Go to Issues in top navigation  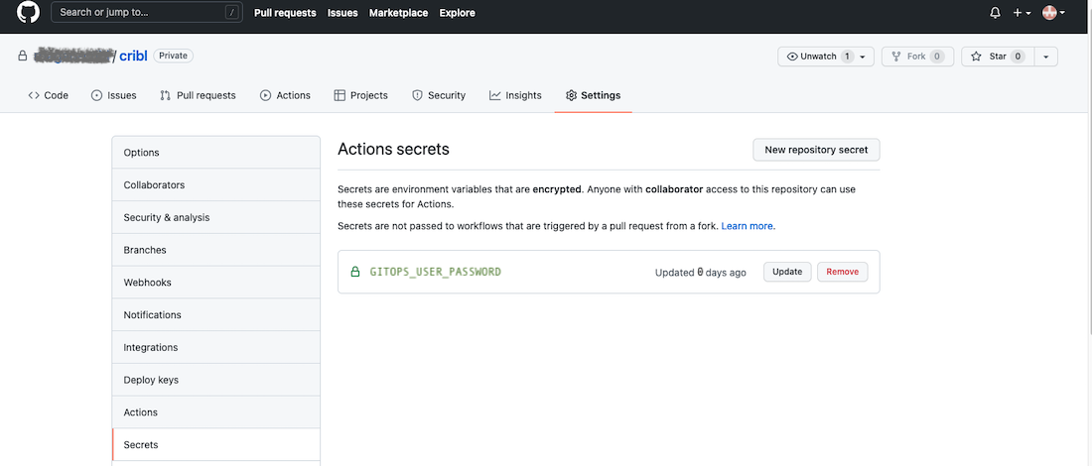[x=342, y=13]
